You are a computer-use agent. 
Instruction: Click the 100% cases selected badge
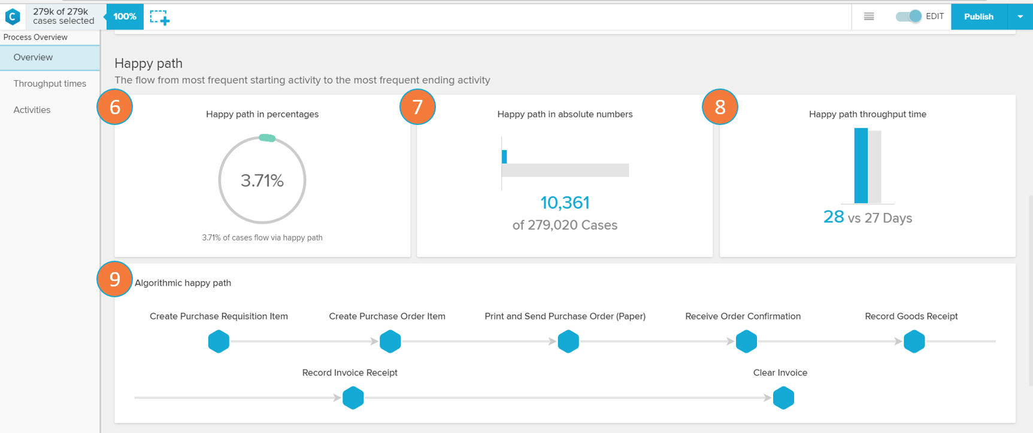point(125,17)
